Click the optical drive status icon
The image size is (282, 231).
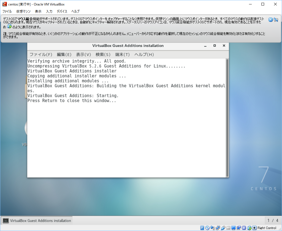point(207,228)
